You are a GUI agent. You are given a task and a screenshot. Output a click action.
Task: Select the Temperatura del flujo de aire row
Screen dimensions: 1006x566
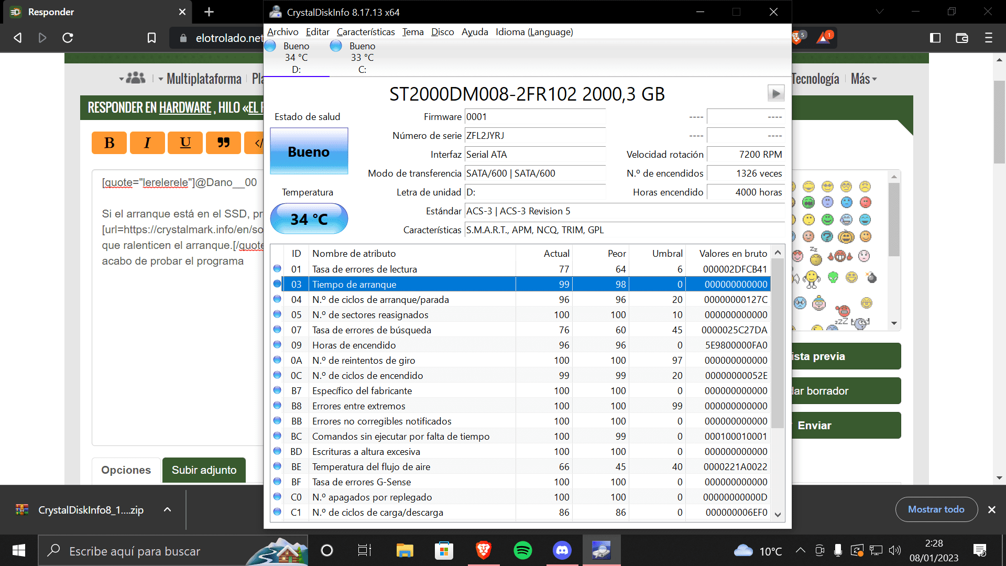[x=521, y=466]
